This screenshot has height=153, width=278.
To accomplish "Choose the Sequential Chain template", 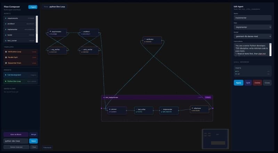I will pyautogui.click(x=21, y=63).
